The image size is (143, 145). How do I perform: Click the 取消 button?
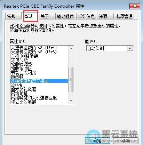pyautogui.click(x=126, y=141)
